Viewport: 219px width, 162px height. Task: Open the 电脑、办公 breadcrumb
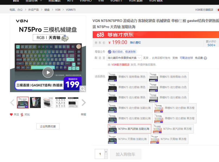16,10
